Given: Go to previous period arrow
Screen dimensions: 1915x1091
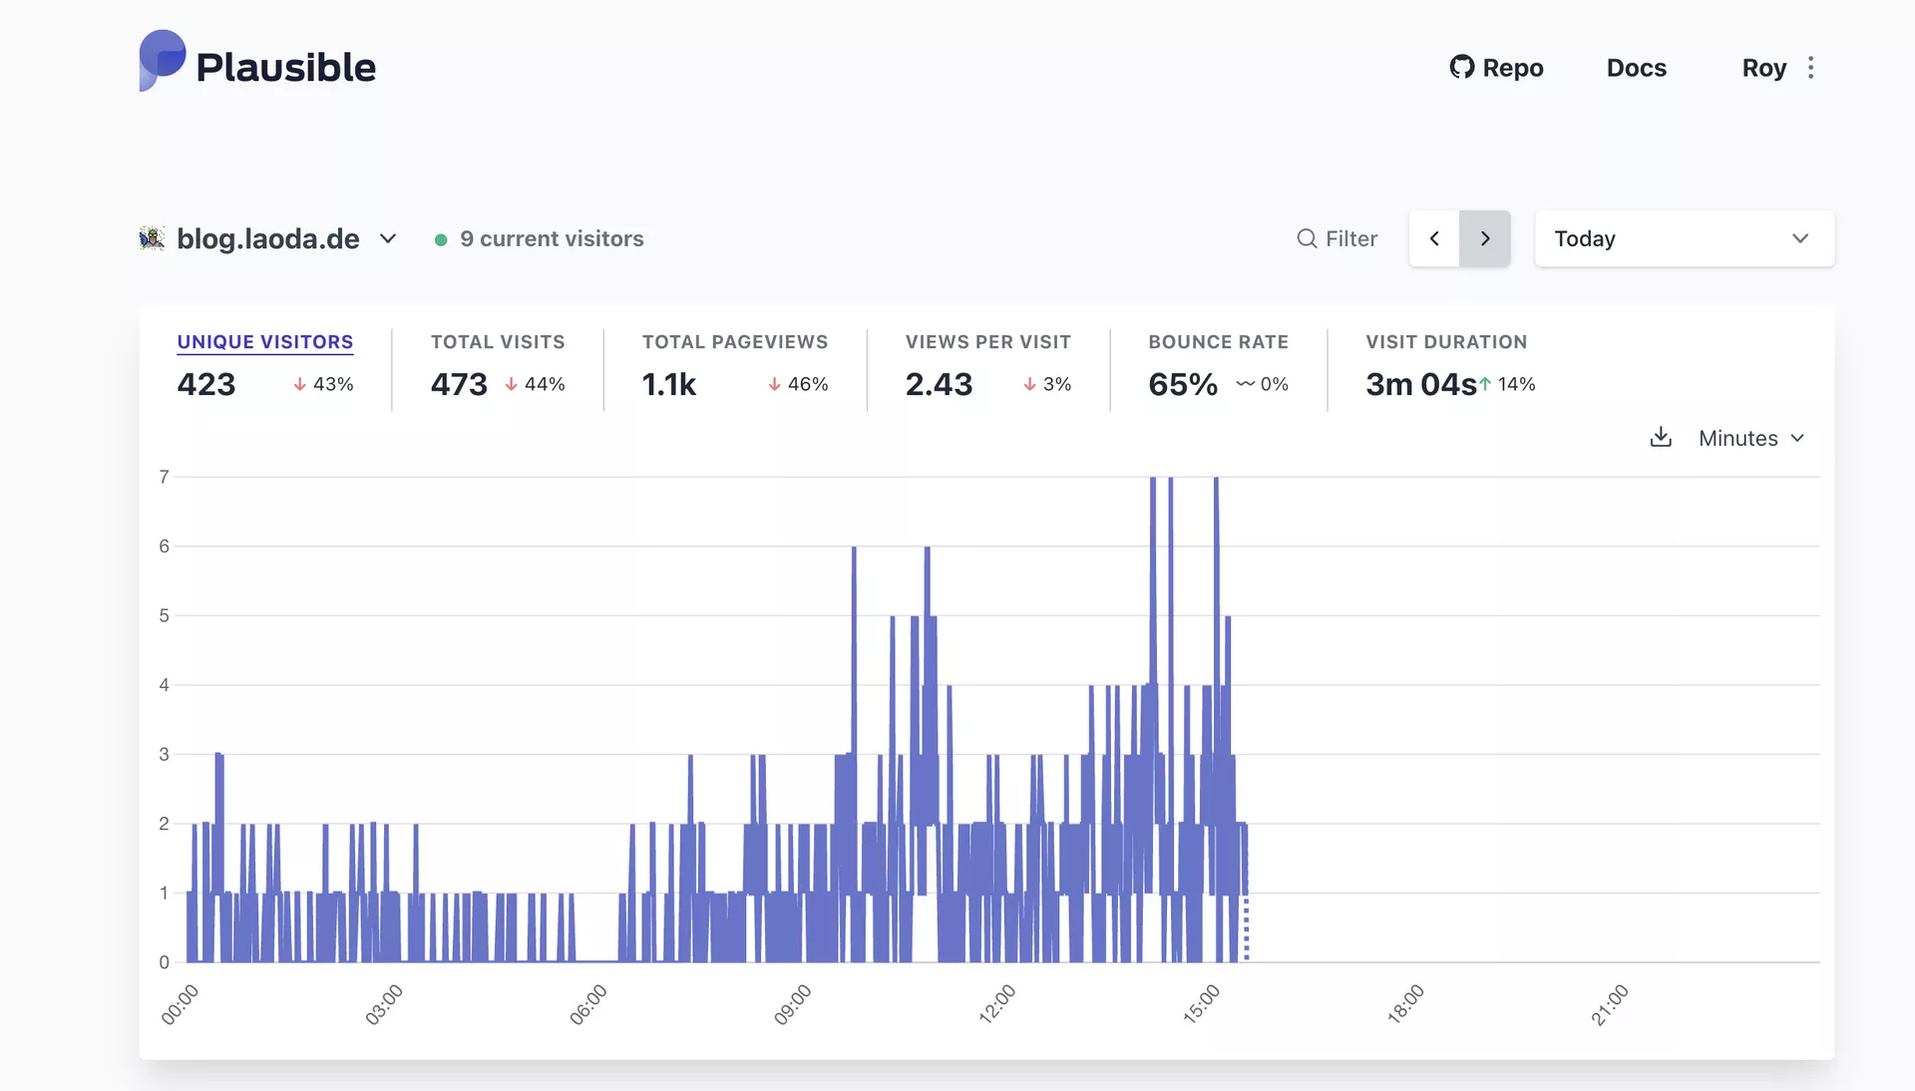Looking at the screenshot, I should coord(1434,238).
